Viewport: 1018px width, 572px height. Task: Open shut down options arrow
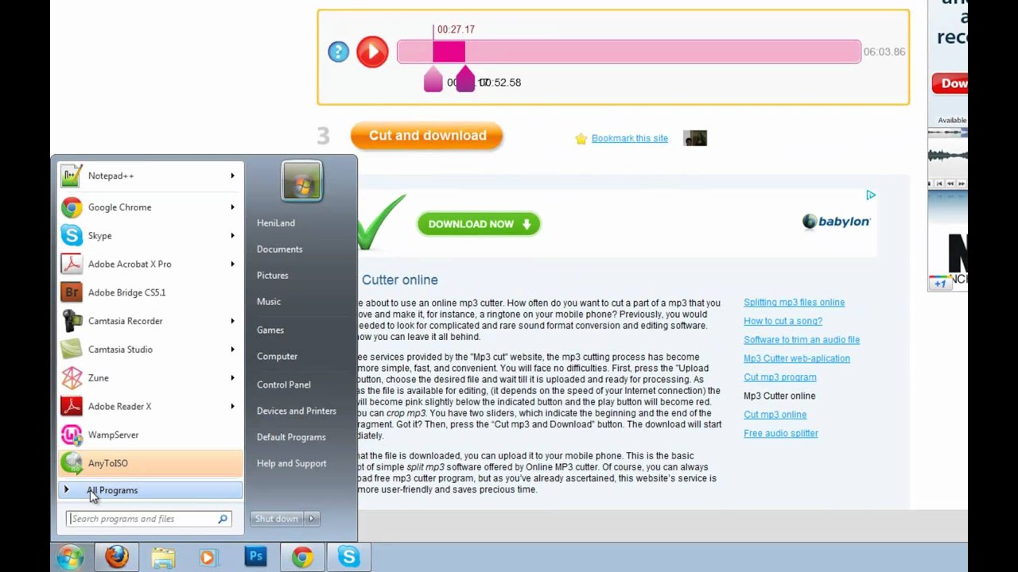pyautogui.click(x=311, y=519)
